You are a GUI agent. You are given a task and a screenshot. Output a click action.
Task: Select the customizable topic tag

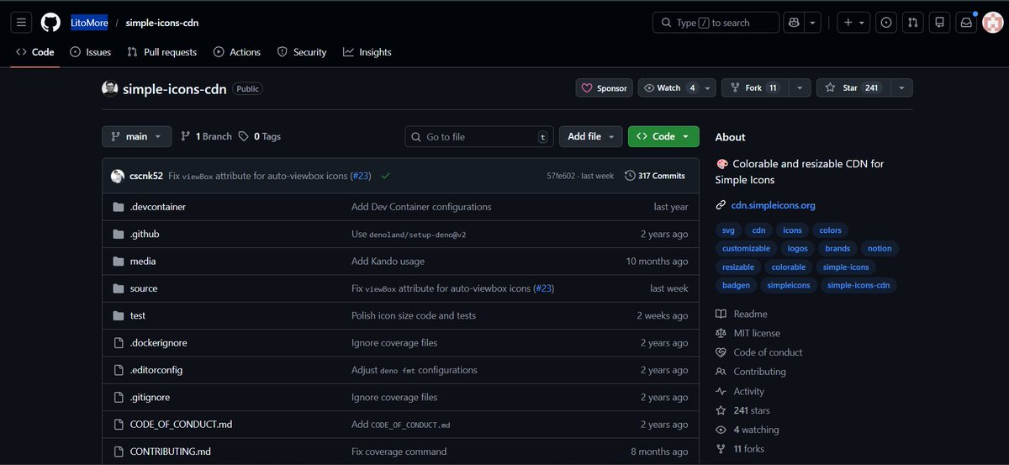click(x=746, y=249)
